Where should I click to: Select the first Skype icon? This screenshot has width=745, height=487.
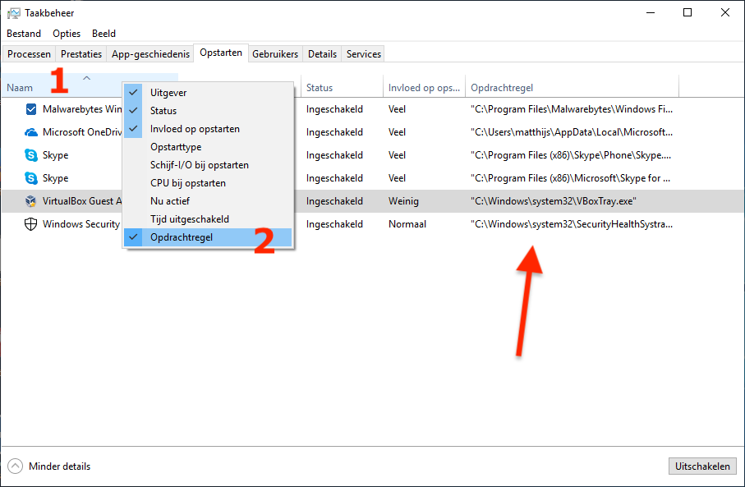click(x=31, y=155)
